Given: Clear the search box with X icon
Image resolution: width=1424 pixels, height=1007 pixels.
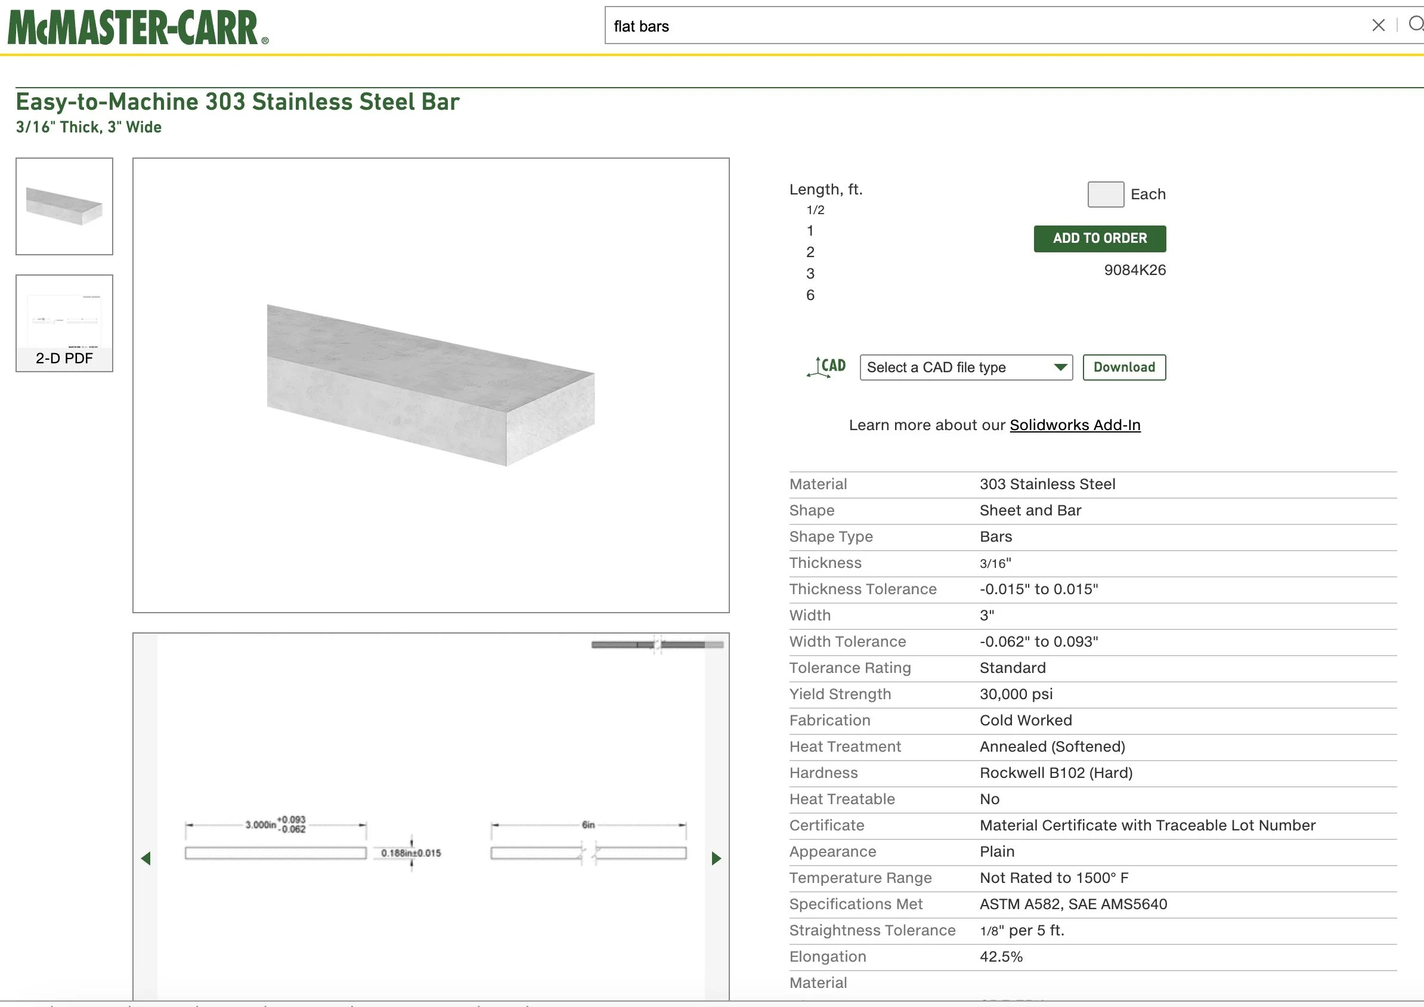Looking at the screenshot, I should [x=1378, y=26].
